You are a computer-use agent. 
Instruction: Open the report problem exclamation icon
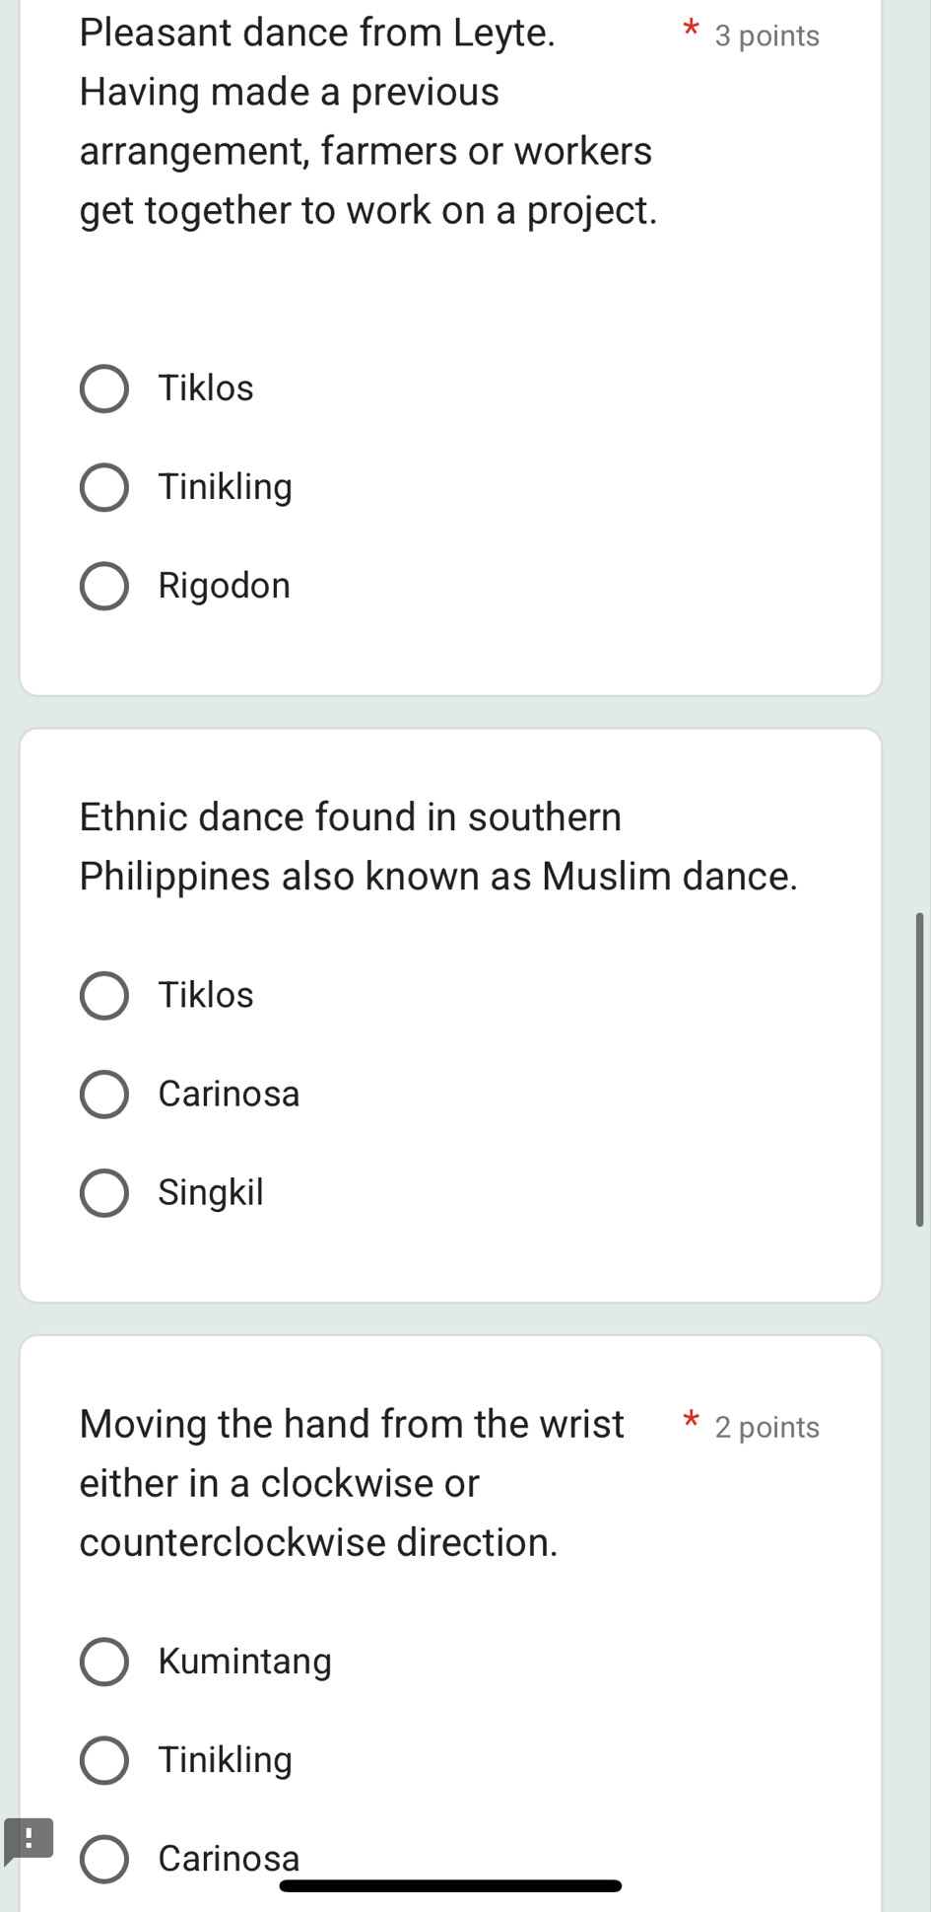[x=29, y=1840]
